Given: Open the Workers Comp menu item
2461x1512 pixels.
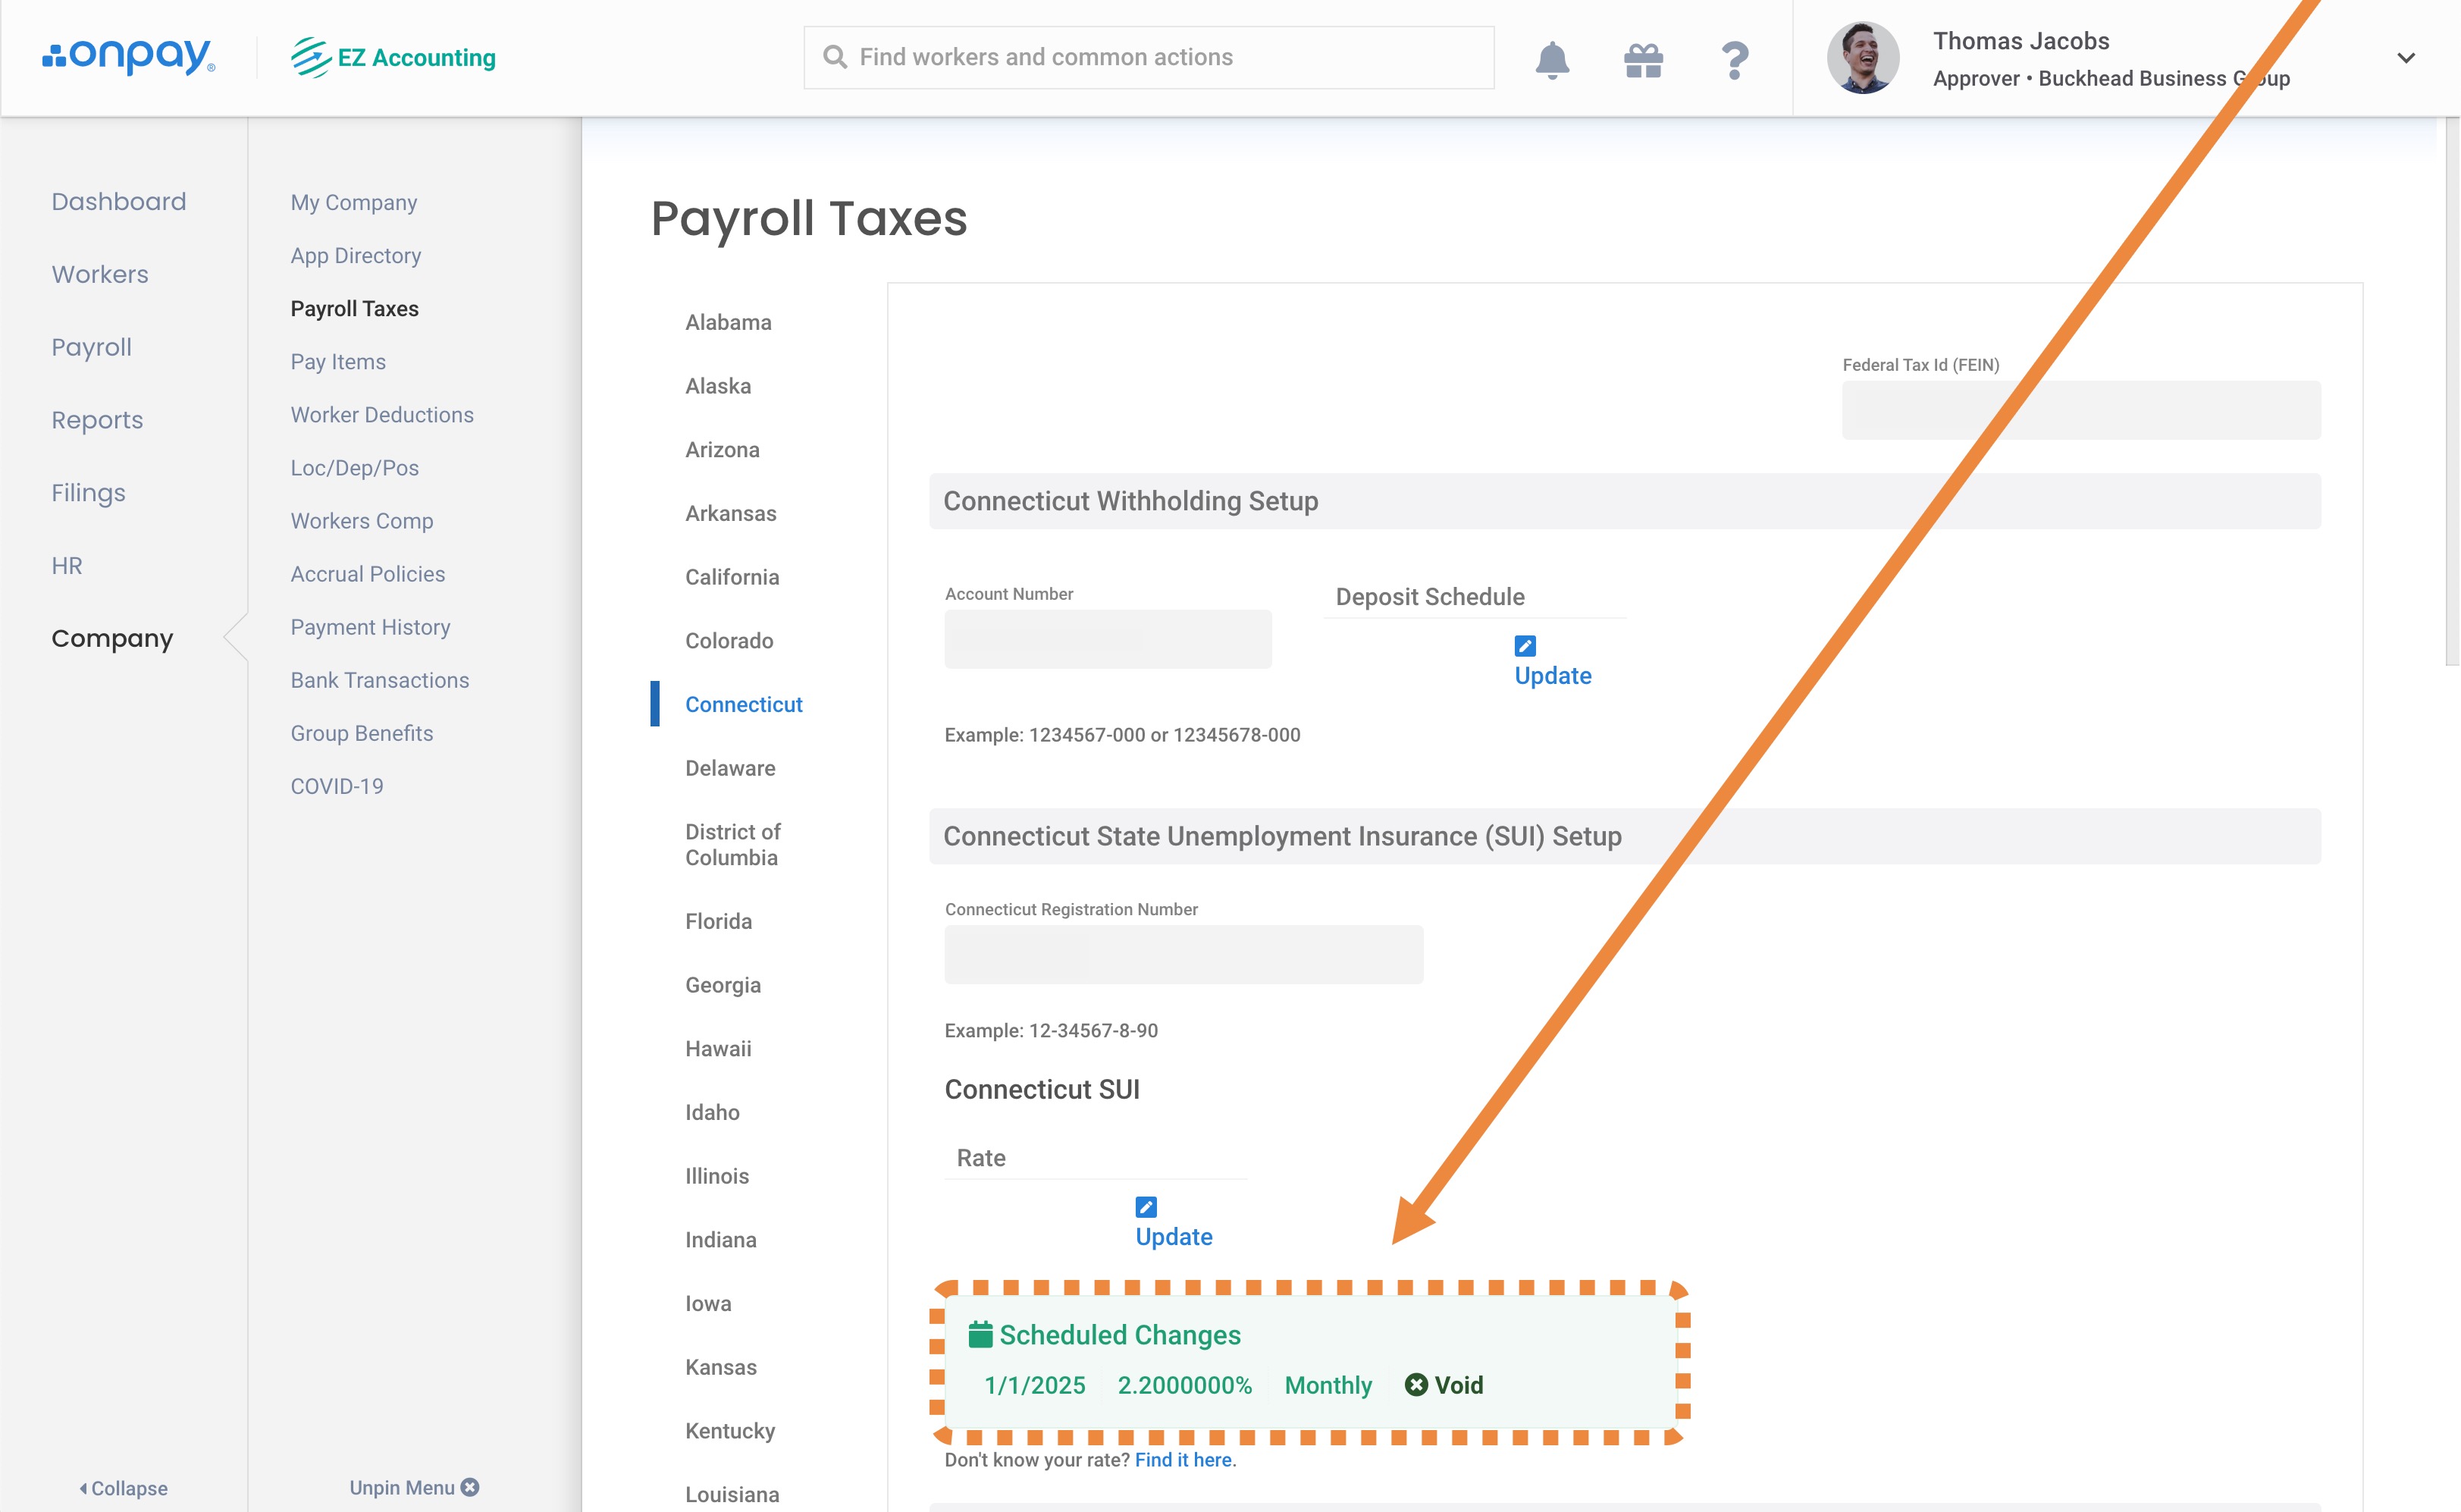Looking at the screenshot, I should click(362, 521).
